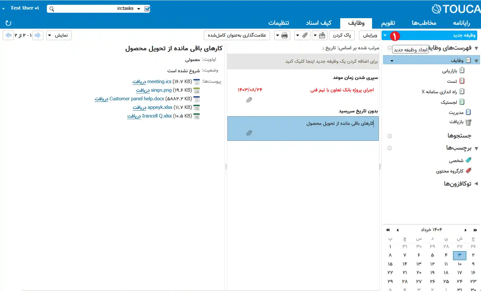481x291 pixels.
Task: Select day ۱۵ in mini calendar
Action: (390, 264)
